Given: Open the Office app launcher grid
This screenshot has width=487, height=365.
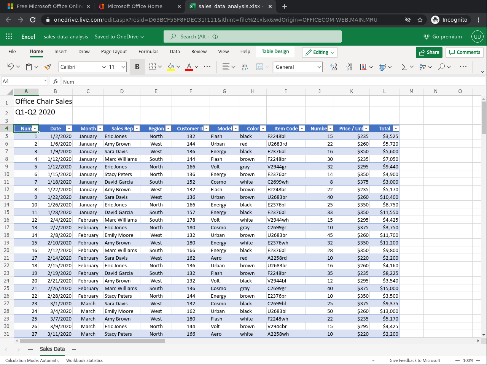Looking at the screenshot, I should click(9, 36).
